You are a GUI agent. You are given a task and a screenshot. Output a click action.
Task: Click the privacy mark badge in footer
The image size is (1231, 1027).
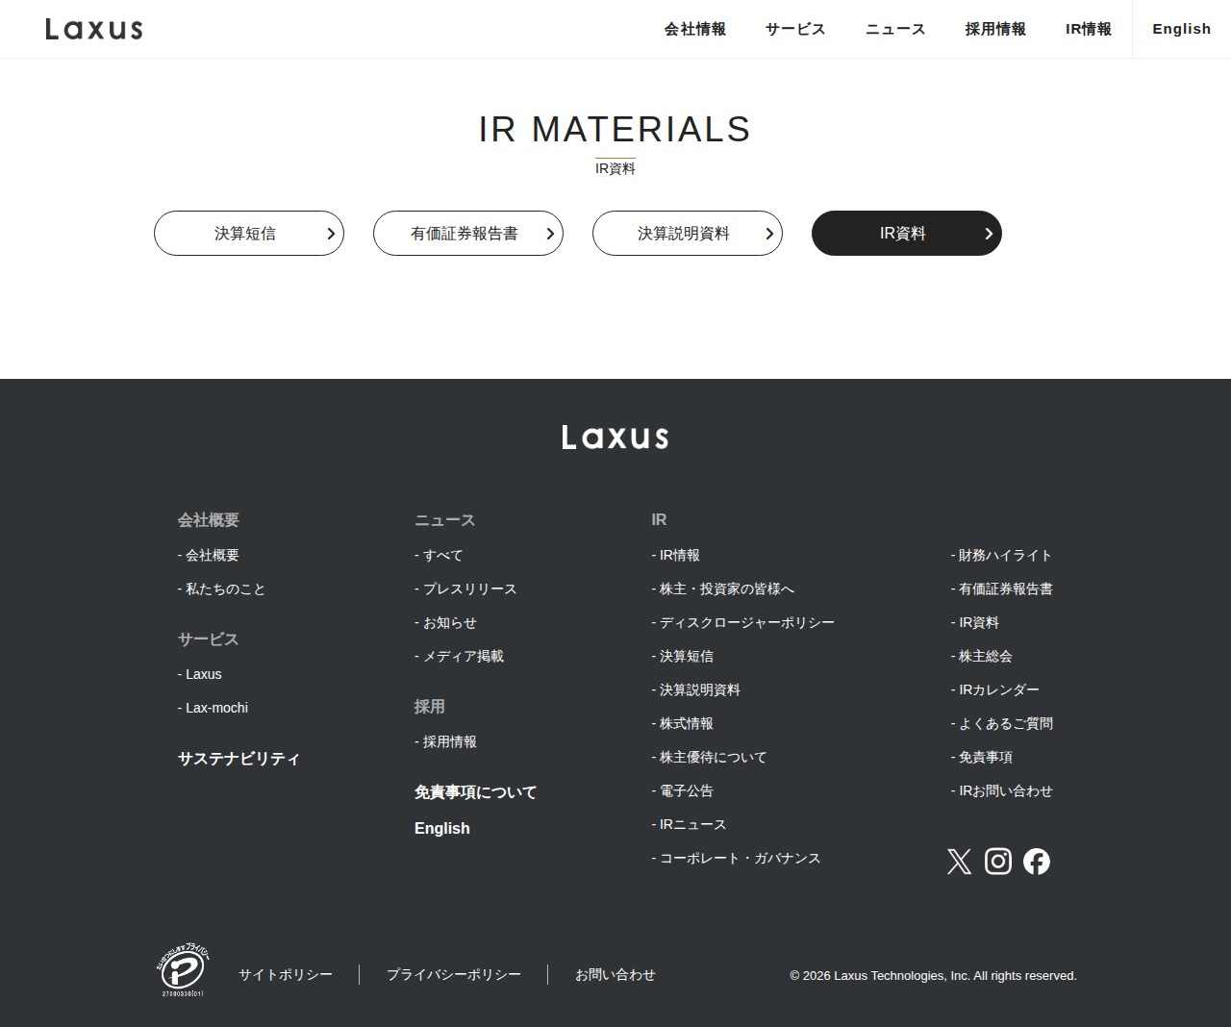click(183, 971)
